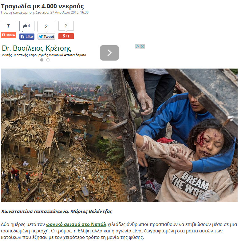241x245 pixels.
Task: Click the Twitter Tweet button
Action: [46, 37]
